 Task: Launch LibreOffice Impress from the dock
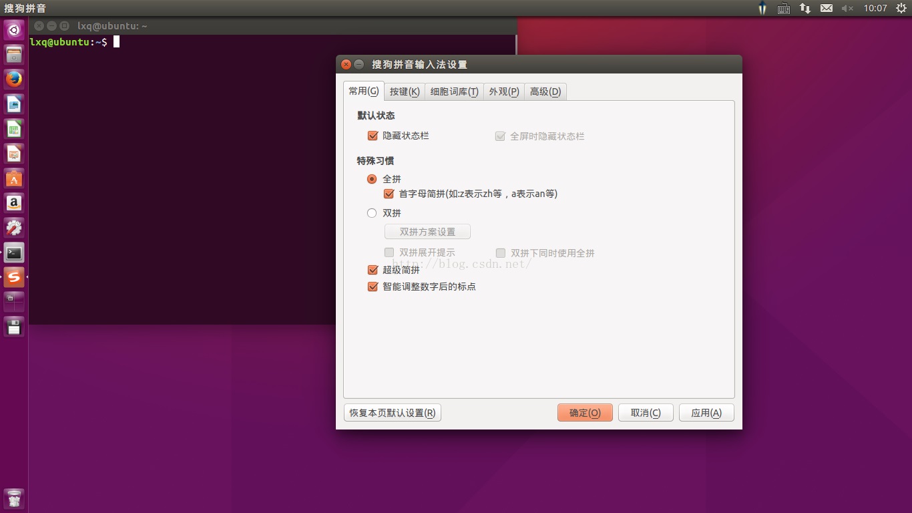(14, 154)
